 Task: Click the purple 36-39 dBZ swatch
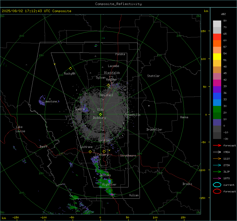(217, 90)
